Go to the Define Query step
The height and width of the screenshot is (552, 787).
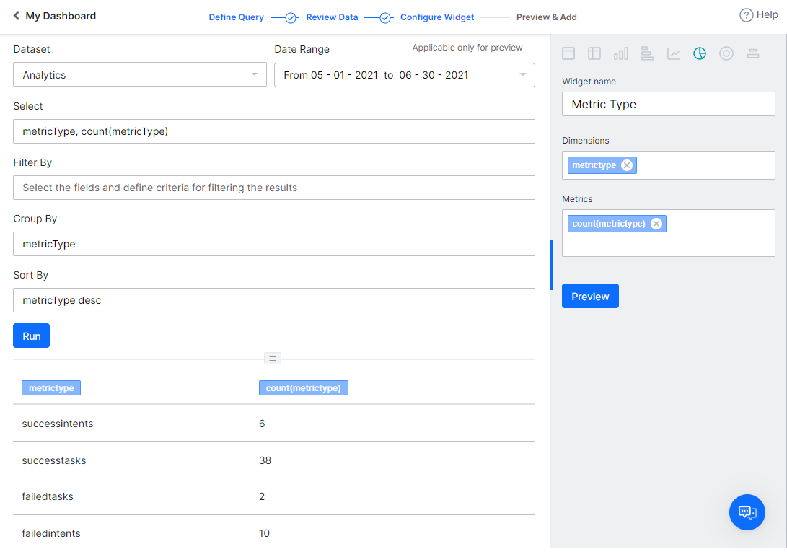pos(236,17)
